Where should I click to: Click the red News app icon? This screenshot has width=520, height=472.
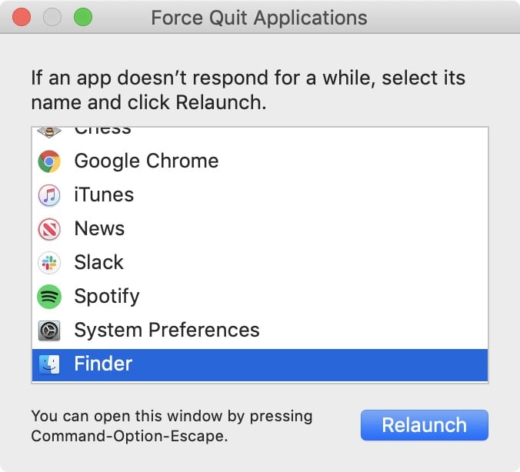tap(49, 229)
